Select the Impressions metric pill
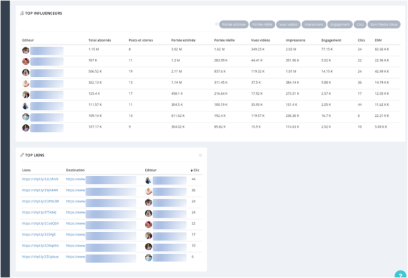 pyautogui.click(x=313, y=25)
